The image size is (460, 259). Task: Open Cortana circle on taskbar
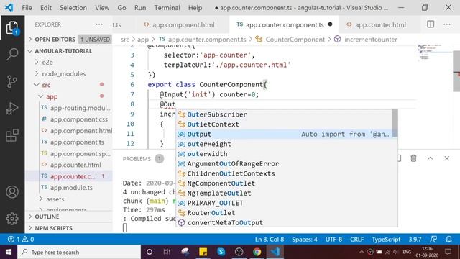pyautogui.click(x=149, y=252)
